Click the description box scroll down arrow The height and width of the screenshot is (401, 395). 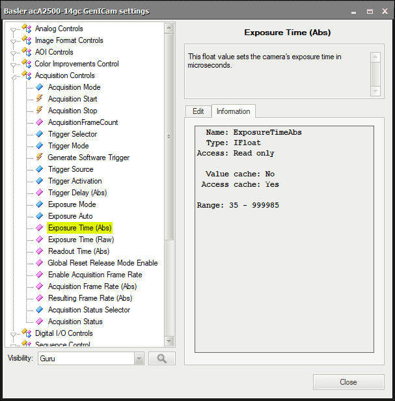pyautogui.click(x=375, y=91)
